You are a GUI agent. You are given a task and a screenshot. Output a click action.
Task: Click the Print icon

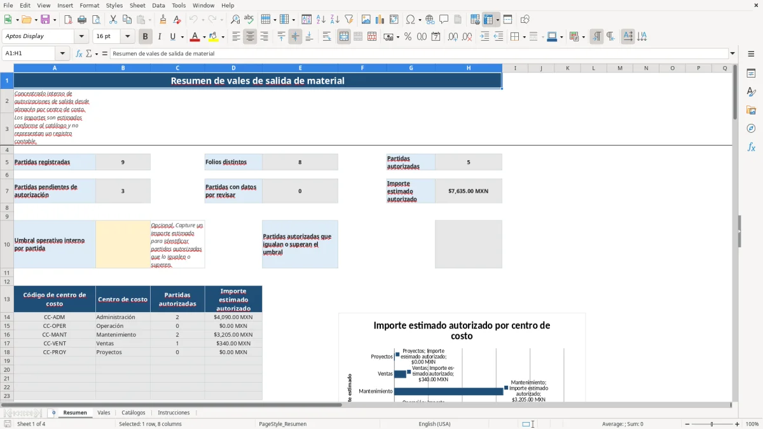pyautogui.click(x=82, y=20)
